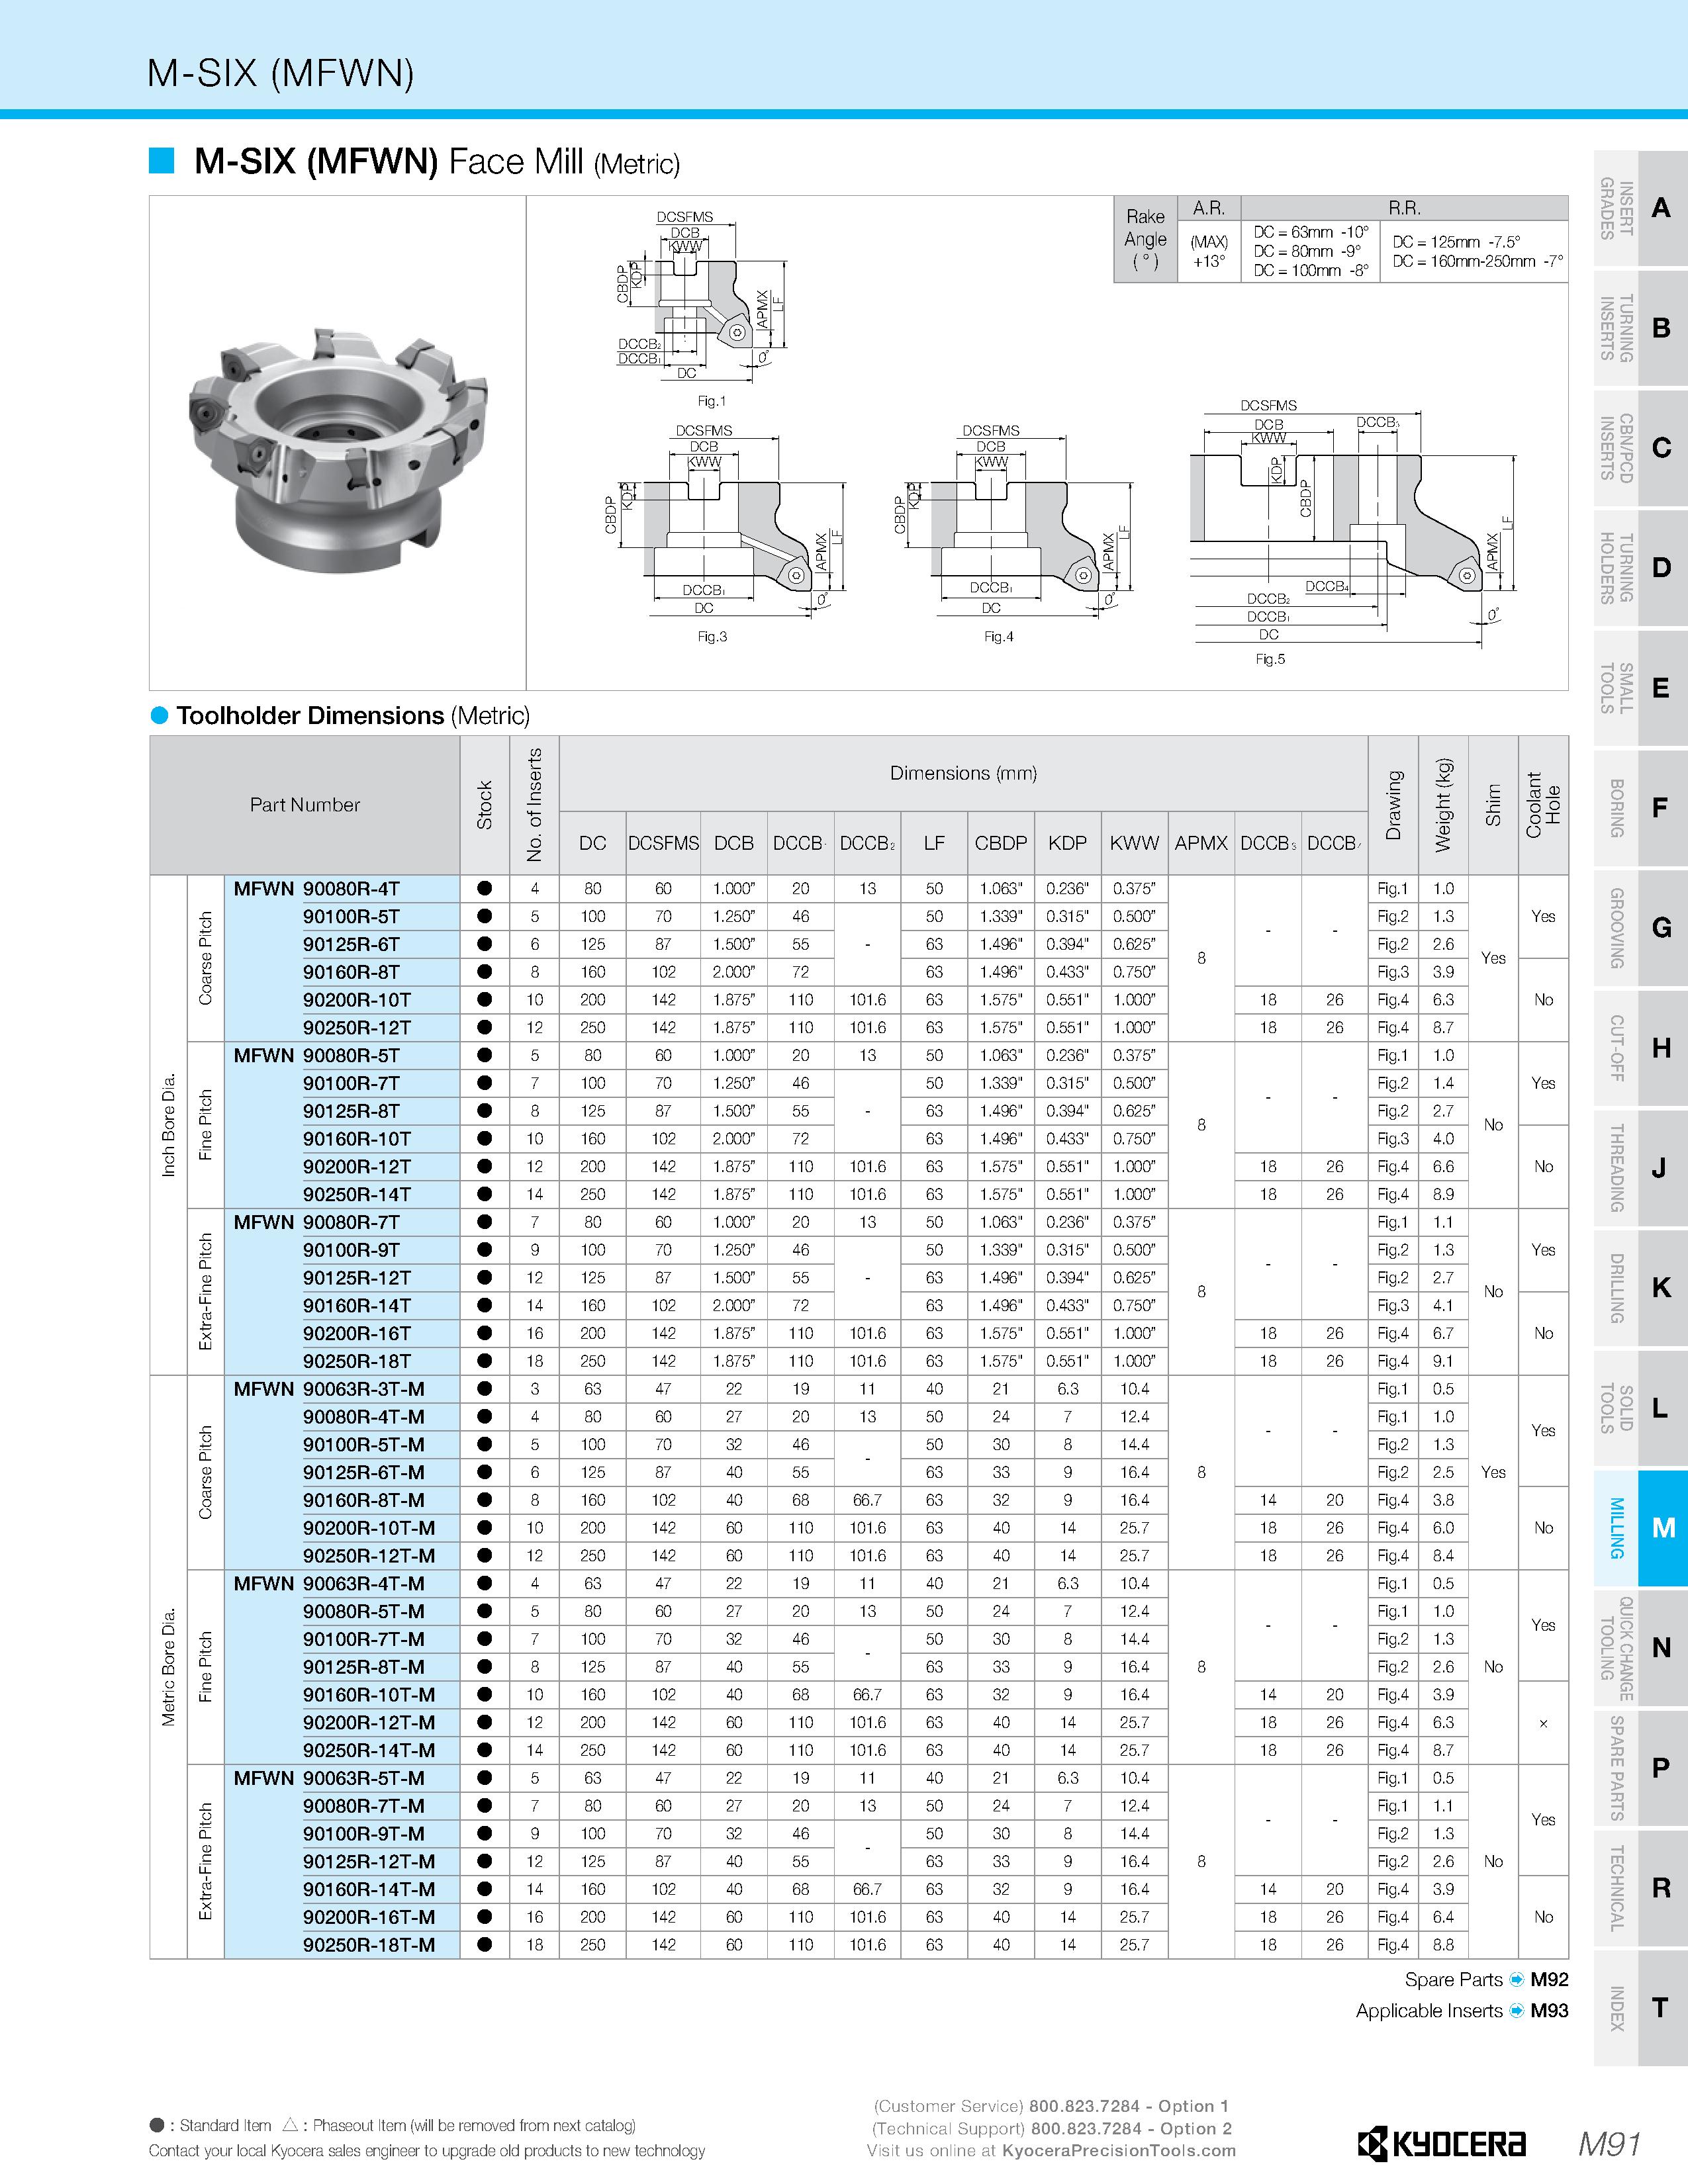The image size is (1688, 2184).
Task: Click the Standard Item legend dot
Action: [x=157, y=2125]
